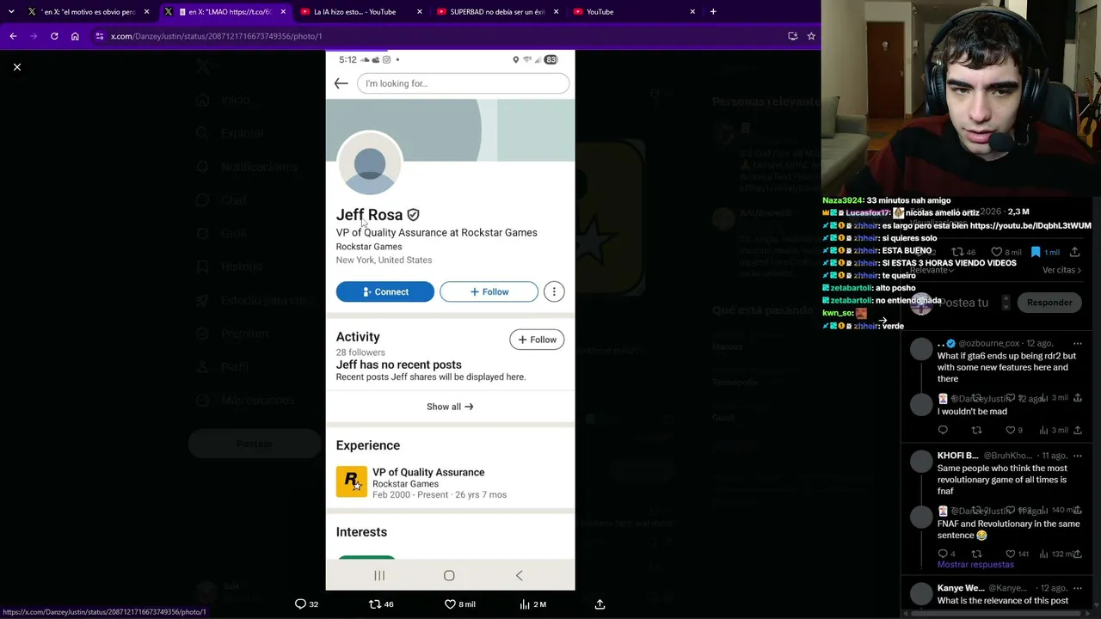
Task: Switch to the plain YouTube tab
Action: coord(633,12)
